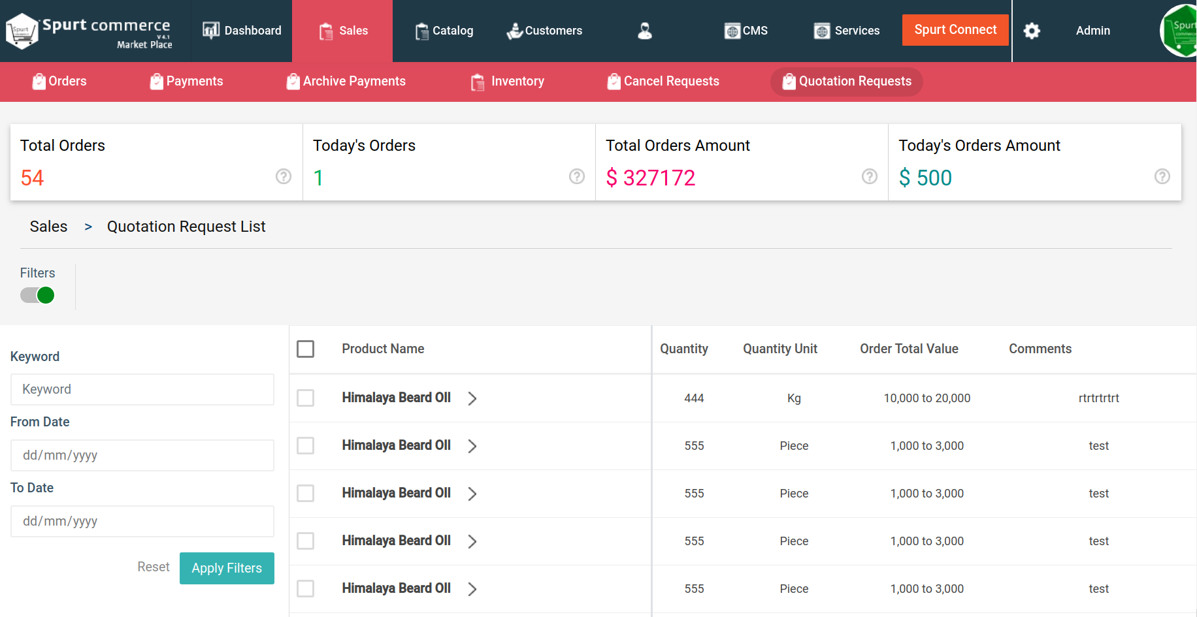Open the Dashboard menu
This screenshot has height=617, width=1197.
[242, 31]
